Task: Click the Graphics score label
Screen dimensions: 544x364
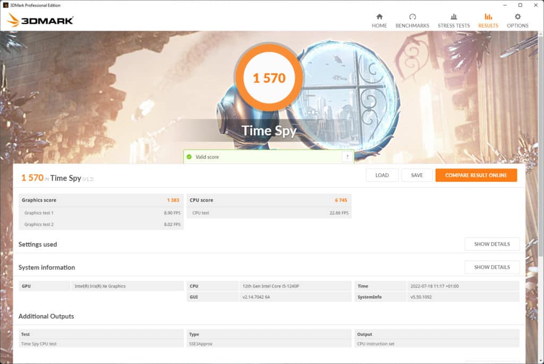Action: click(x=39, y=200)
